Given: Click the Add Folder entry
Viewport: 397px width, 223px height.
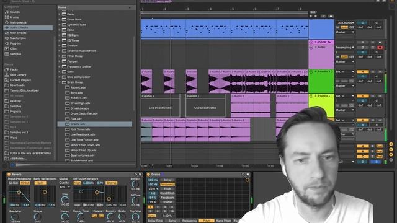Looking at the screenshot, I should (x=18, y=159).
